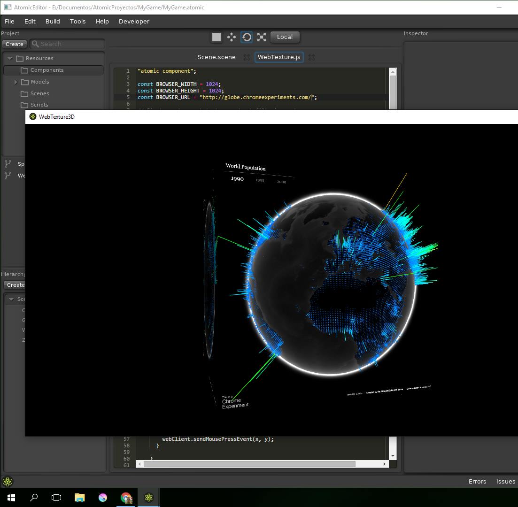518x507 pixels.
Task: Open the Errors panel
Action: [477, 482]
